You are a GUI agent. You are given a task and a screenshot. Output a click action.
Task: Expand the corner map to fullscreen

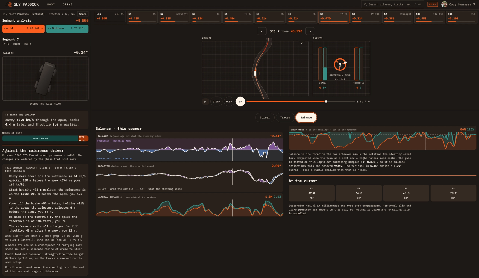302,43
